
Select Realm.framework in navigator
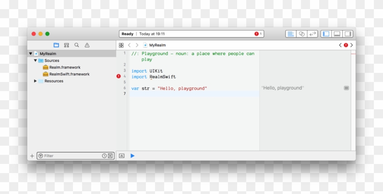(x=64, y=67)
